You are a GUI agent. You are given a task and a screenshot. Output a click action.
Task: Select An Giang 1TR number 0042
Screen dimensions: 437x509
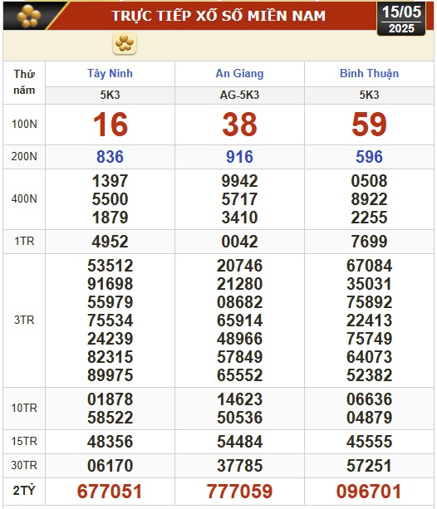click(x=239, y=242)
